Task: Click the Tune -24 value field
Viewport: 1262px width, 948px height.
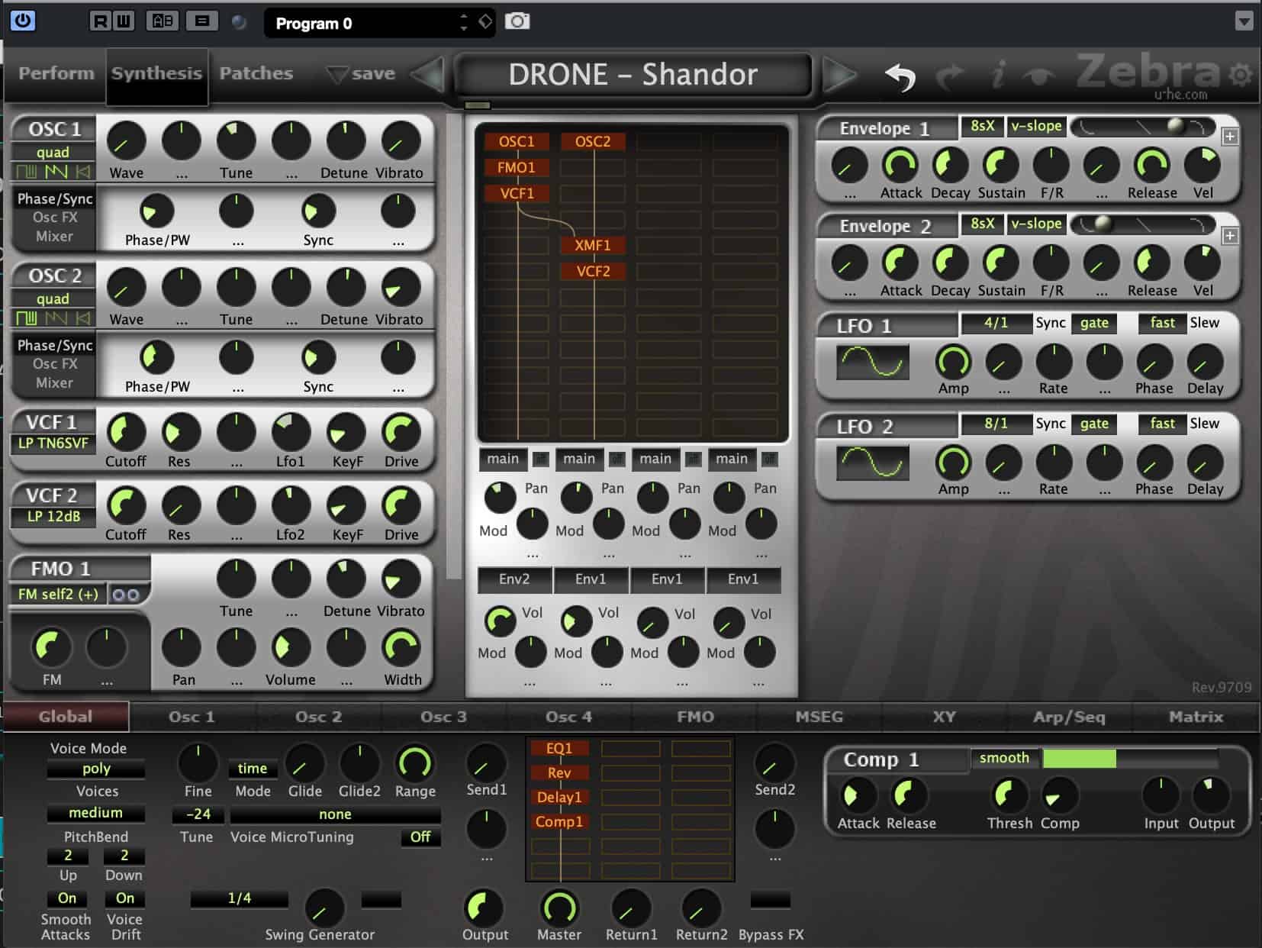Action: pyautogui.click(x=198, y=814)
